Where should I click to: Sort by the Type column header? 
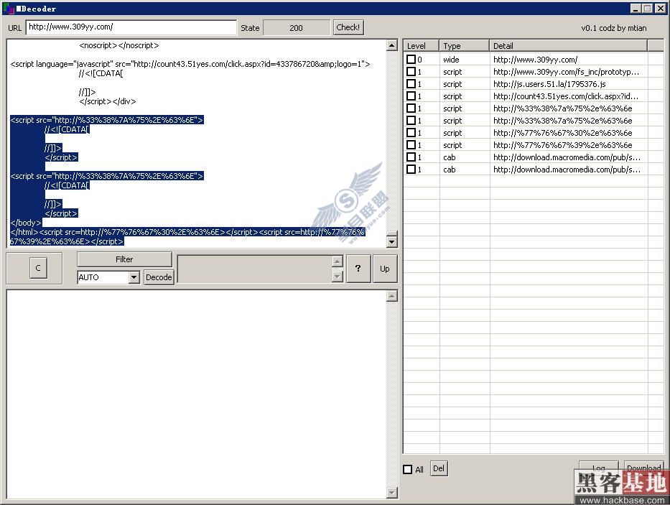(x=465, y=46)
